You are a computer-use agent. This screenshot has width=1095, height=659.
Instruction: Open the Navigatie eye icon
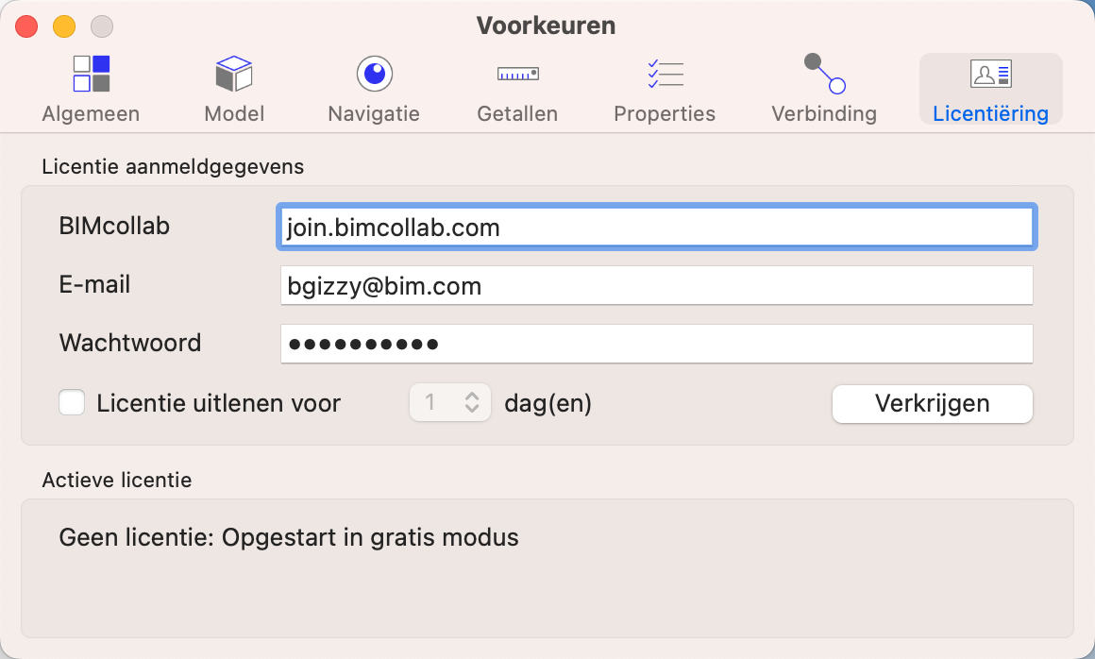point(375,74)
